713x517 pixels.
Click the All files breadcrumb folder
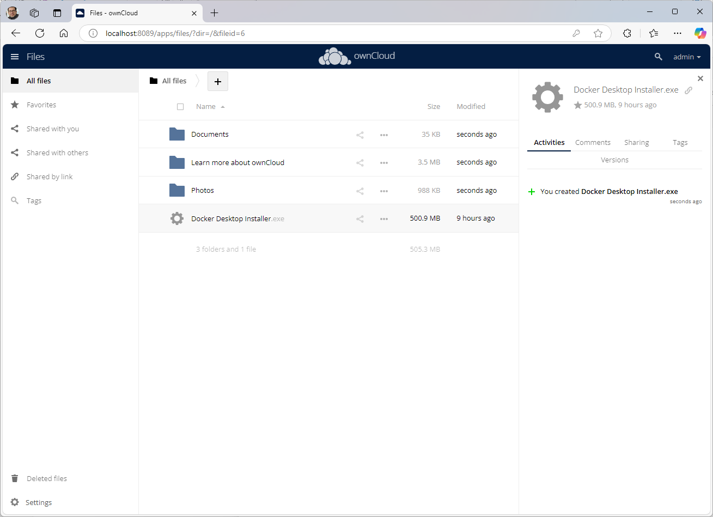click(168, 81)
